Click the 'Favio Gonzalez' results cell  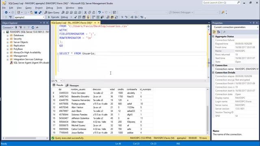78,93
